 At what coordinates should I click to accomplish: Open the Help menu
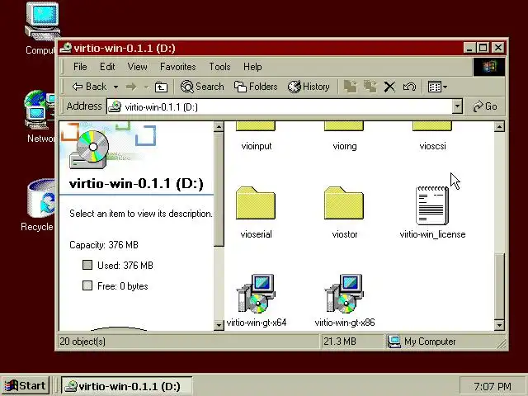click(x=252, y=67)
